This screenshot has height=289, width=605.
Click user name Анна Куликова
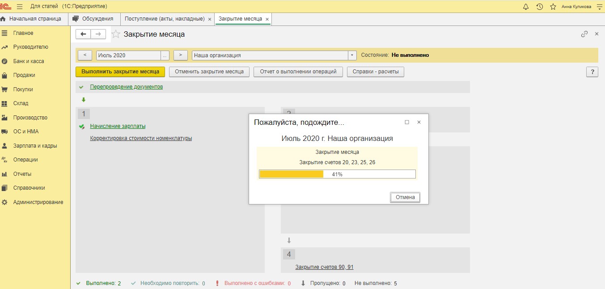click(x=576, y=7)
